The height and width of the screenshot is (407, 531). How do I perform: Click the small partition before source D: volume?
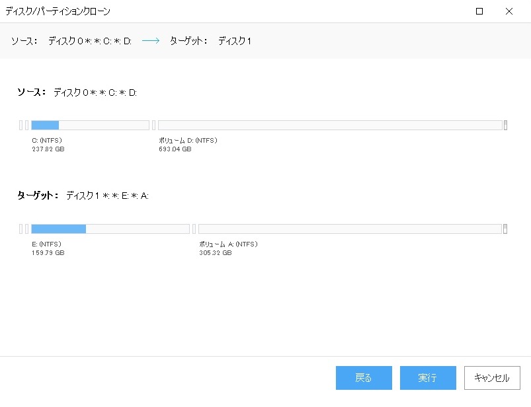coord(154,125)
